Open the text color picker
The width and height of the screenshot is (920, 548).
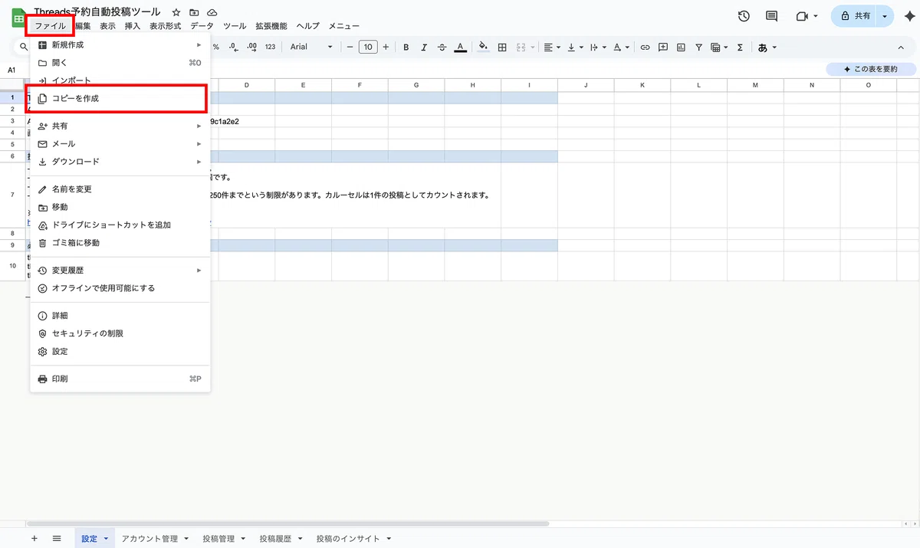(x=460, y=47)
